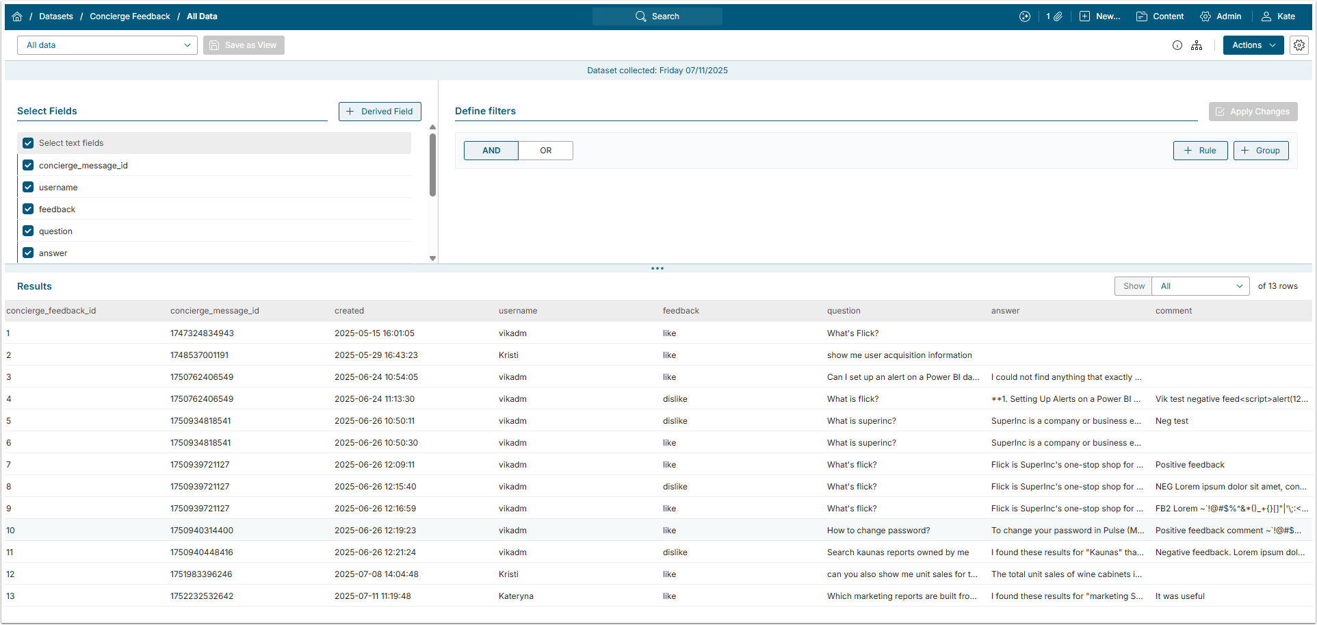Expand the All data view dropdown
Viewport: 1317px width, 625px height.
(x=107, y=45)
